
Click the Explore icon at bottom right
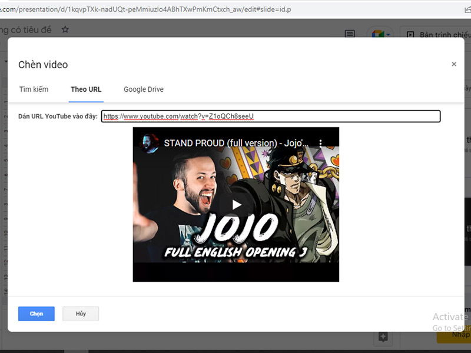tap(383, 337)
